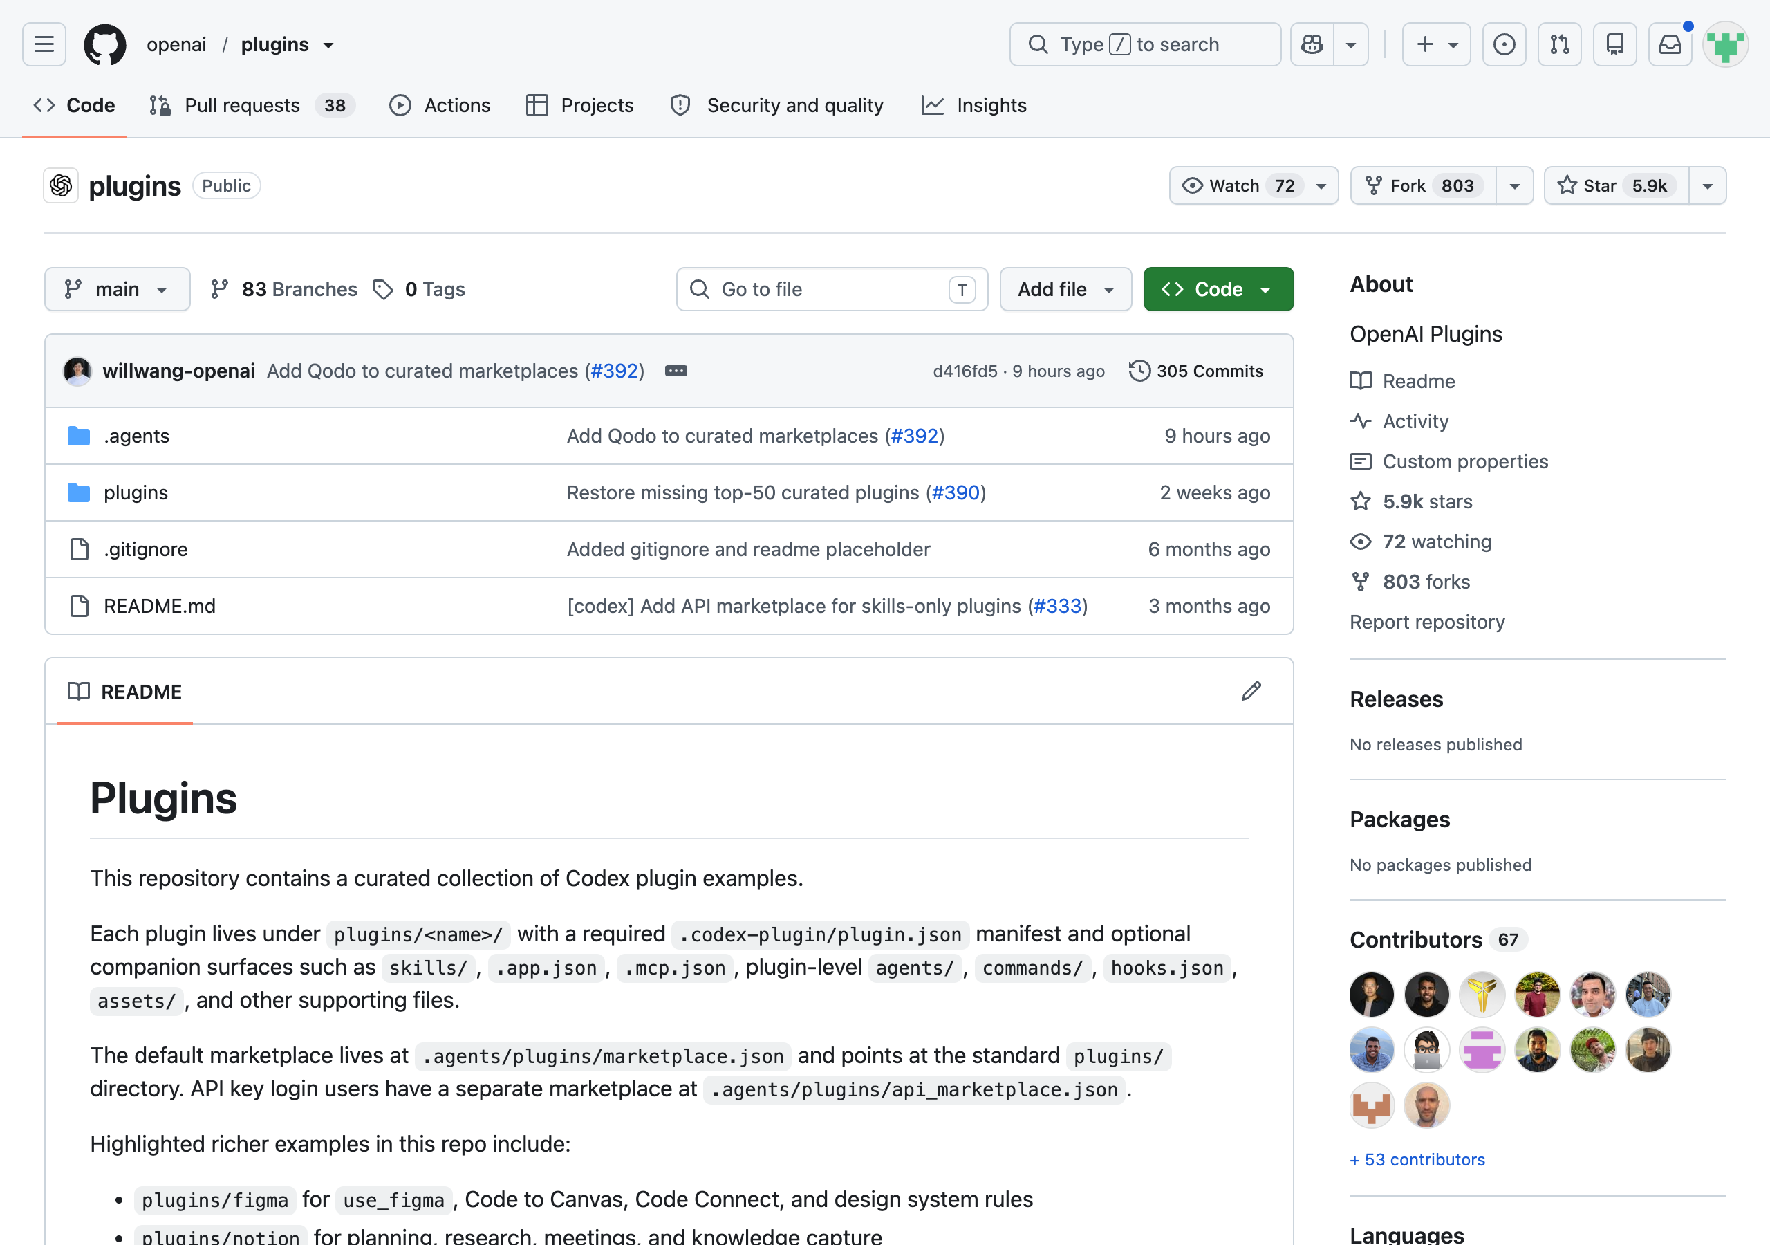View 803 forks in sidebar
1770x1245 pixels.
pyautogui.click(x=1410, y=582)
